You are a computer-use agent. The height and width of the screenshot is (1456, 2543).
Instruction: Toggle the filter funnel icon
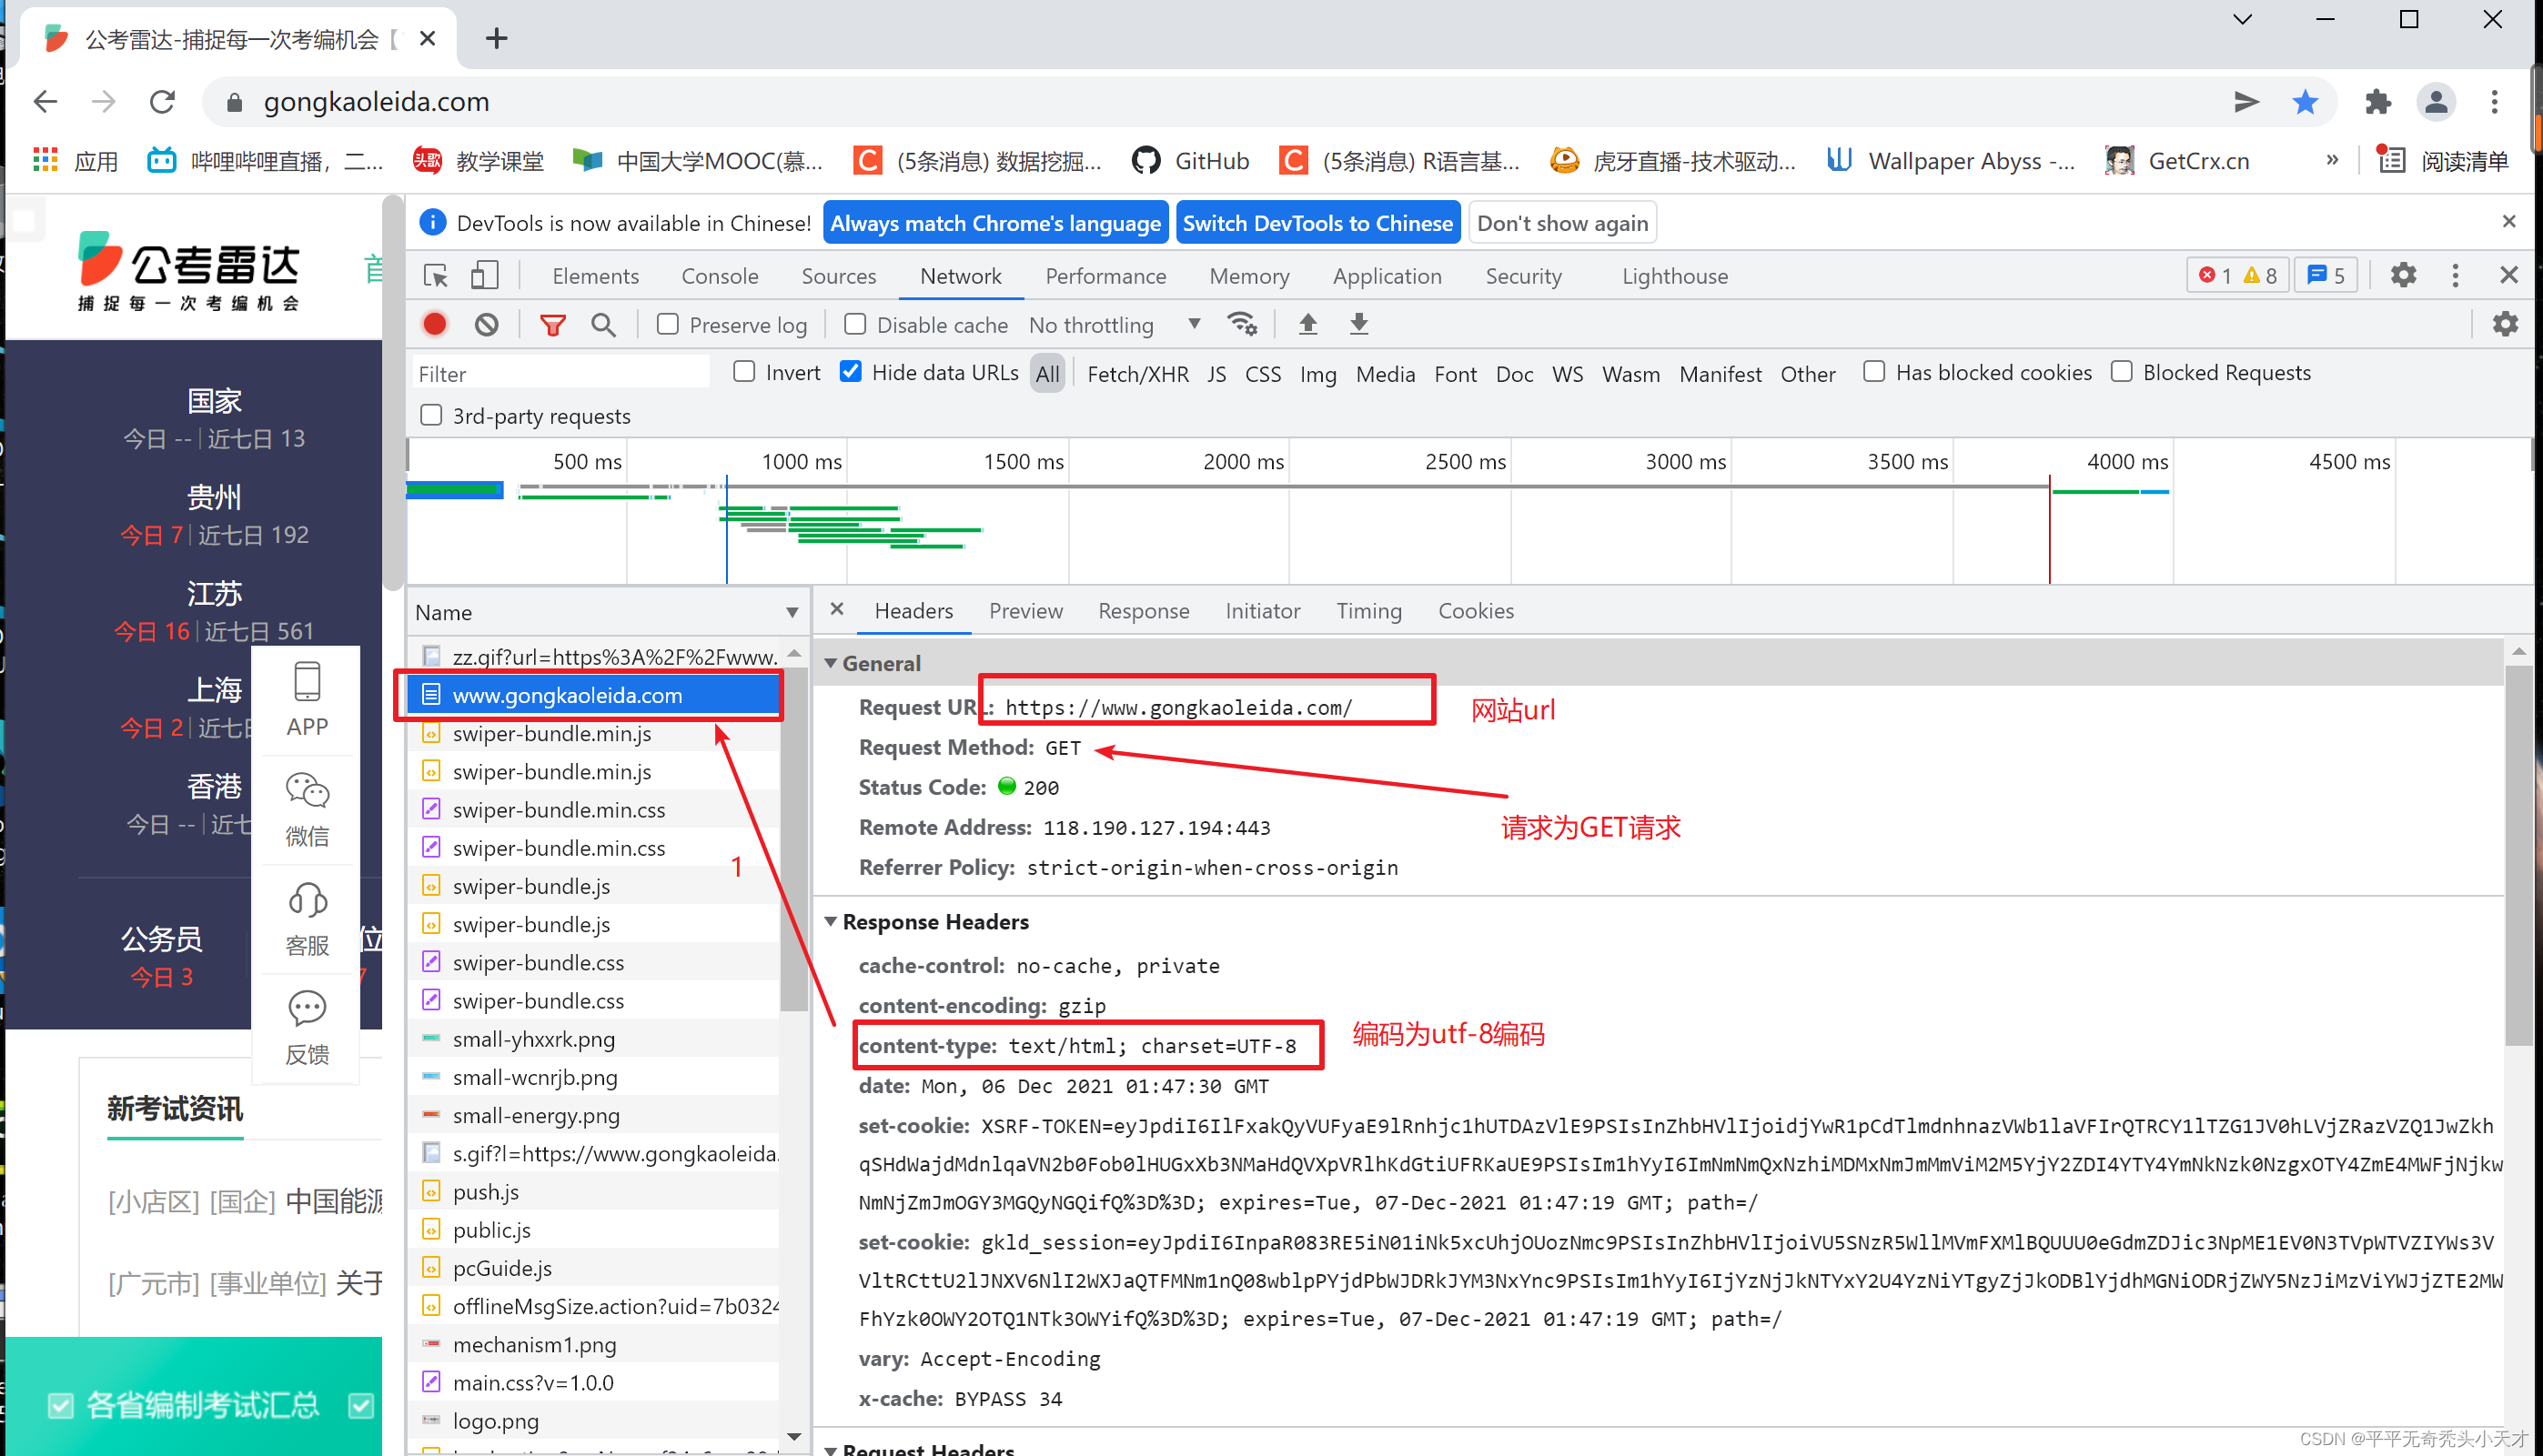(x=552, y=324)
